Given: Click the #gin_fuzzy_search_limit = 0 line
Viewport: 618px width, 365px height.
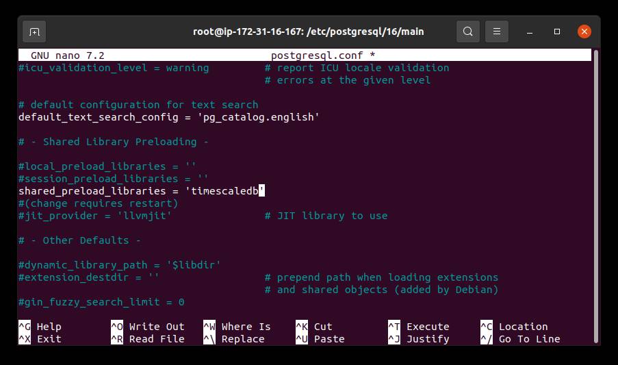Looking at the screenshot, I should pos(101,302).
